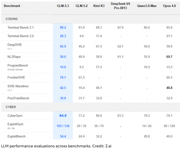Click the Benchmark column header
The width and height of the screenshot is (180, 151).
click(12, 6)
